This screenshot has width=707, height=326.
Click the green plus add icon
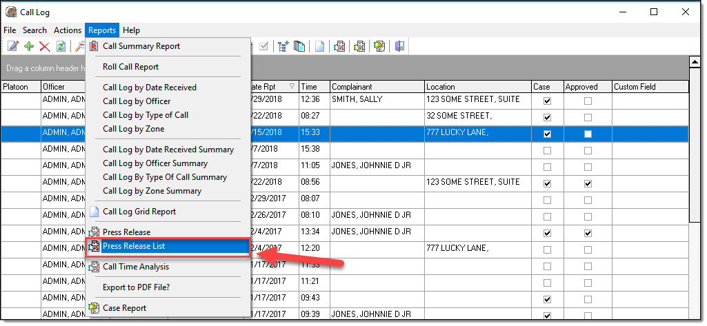coord(28,46)
